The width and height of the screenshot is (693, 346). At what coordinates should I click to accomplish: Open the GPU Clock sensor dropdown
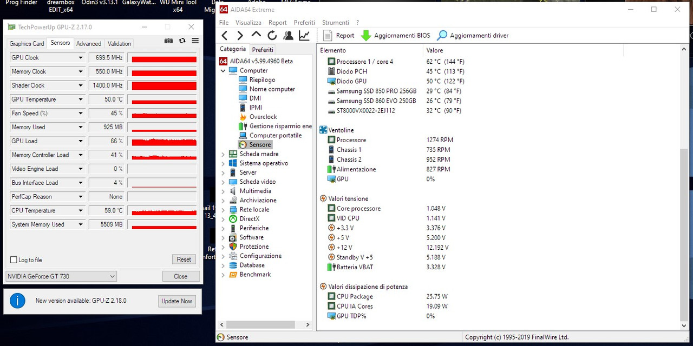coord(81,58)
